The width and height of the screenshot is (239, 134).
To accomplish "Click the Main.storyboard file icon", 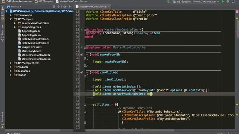I will 19,51.
